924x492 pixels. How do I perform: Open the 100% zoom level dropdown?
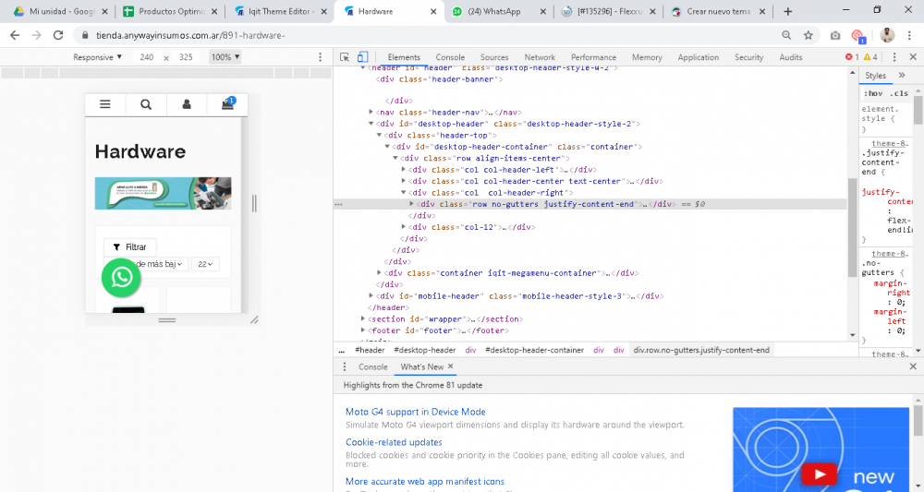tap(225, 57)
